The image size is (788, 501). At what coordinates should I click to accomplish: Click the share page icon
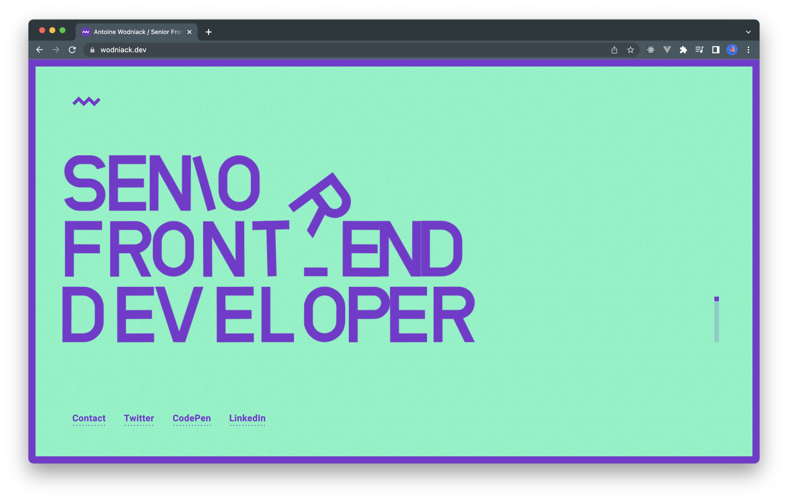[614, 50]
